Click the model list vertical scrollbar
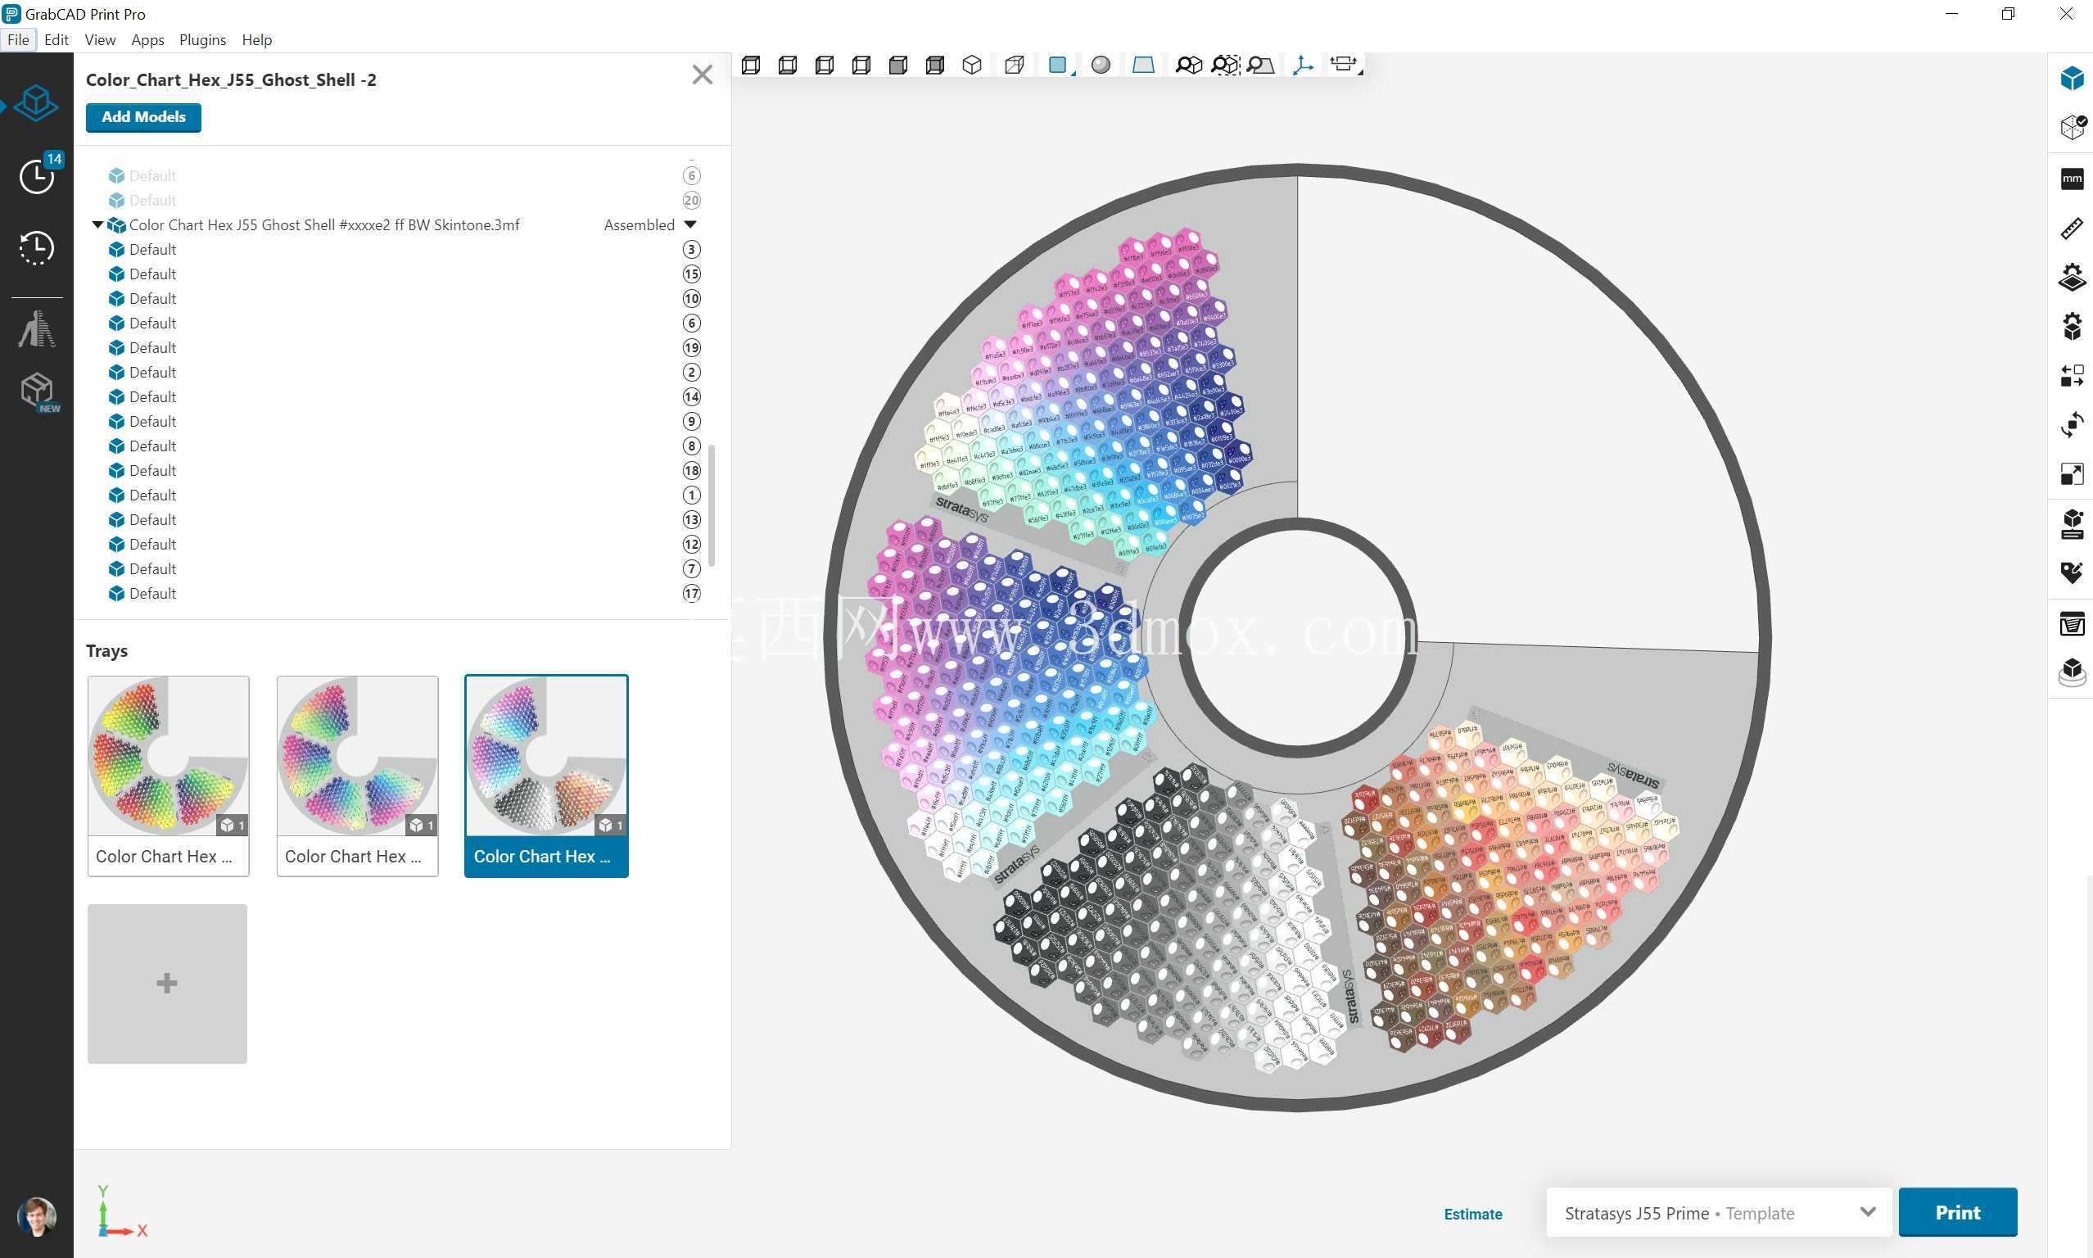Image resolution: width=2093 pixels, height=1258 pixels. coord(712,505)
